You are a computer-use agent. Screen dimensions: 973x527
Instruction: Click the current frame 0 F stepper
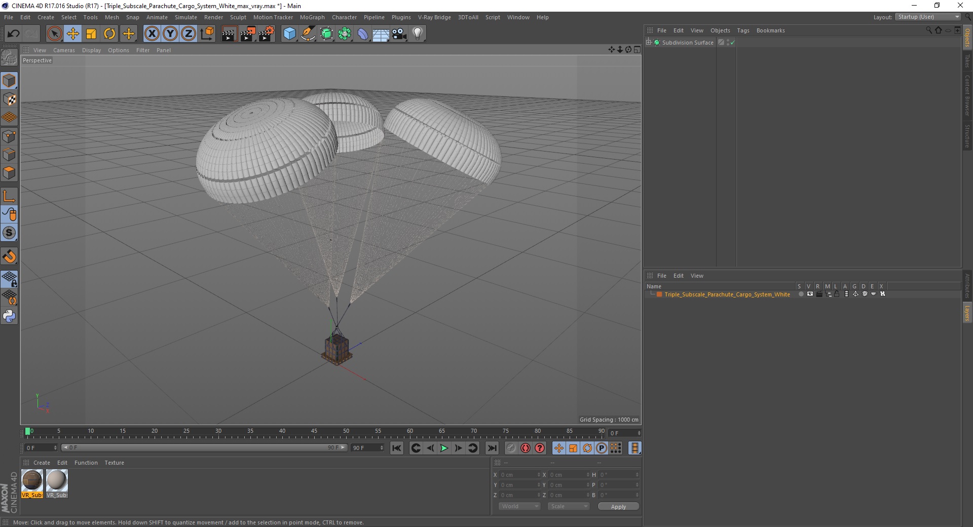pyautogui.click(x=639, y=433)
